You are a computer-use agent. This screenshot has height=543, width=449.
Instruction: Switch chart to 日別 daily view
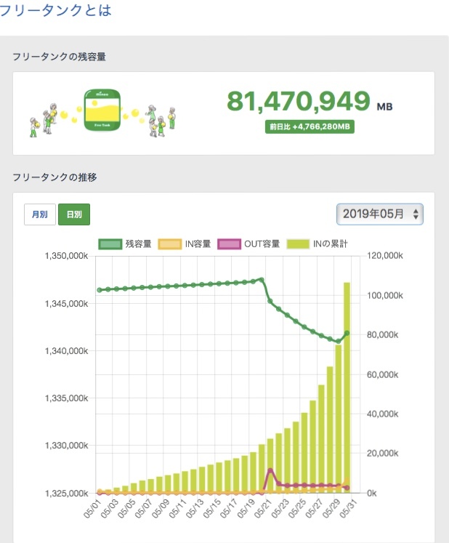(74, 215)
